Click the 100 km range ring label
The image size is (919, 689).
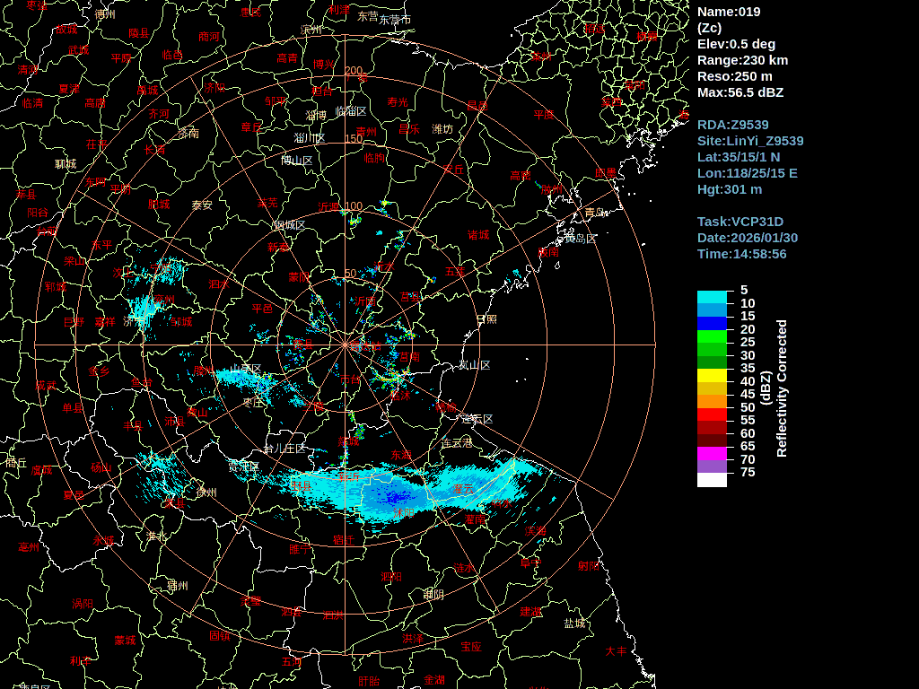point(354,206)
